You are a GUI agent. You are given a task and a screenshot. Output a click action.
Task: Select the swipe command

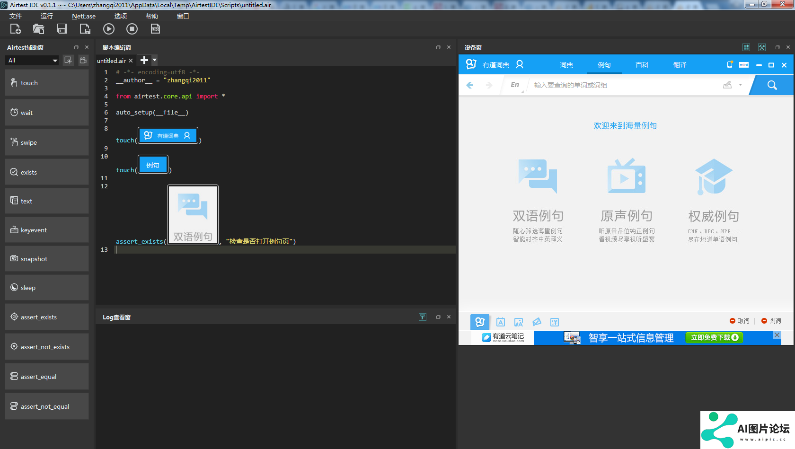pos(47,142)
